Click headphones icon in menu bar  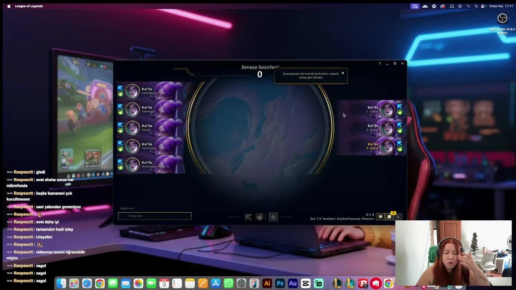[452, 6]
